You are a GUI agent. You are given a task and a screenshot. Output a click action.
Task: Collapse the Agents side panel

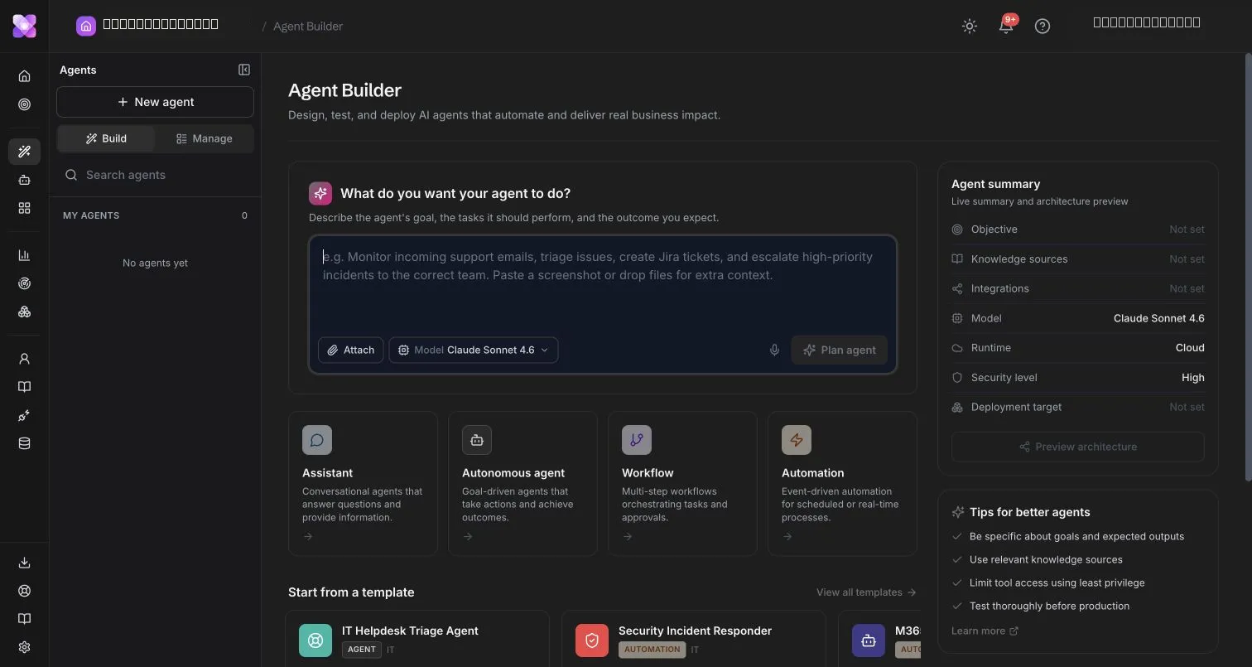click(244, 70)
